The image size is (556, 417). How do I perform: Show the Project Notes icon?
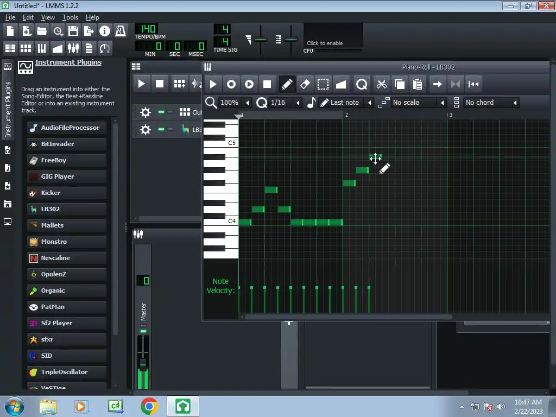coord(89,48)
